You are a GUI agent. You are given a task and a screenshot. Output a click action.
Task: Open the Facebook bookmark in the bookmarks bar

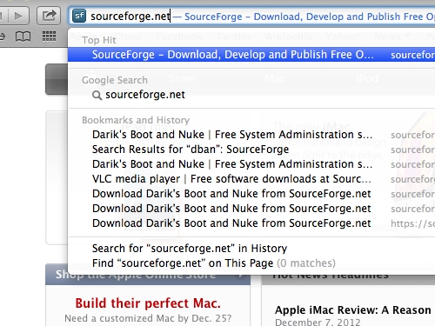(x=179, y=37)
